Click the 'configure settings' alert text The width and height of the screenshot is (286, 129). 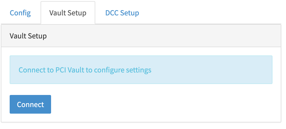[123, 70]
